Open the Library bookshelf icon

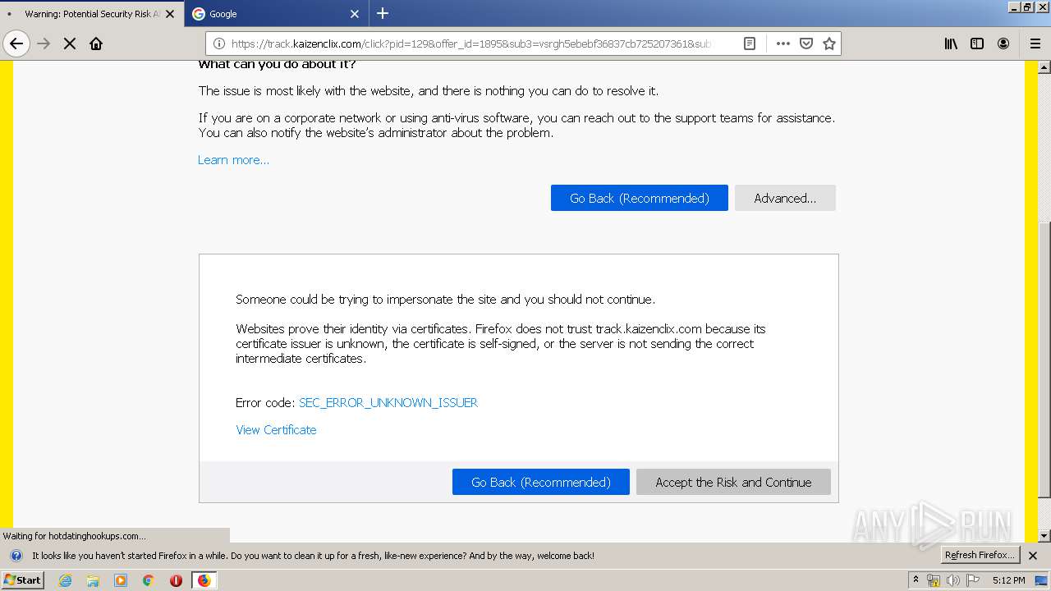(951, 44)
